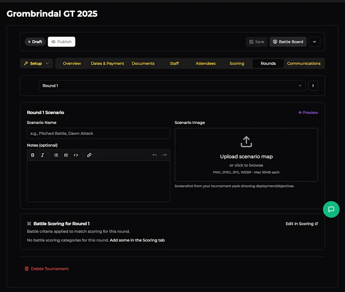
Task: Click the PNG, JPEG, JPG, WEBP format note
Action: tap(246, 172)
